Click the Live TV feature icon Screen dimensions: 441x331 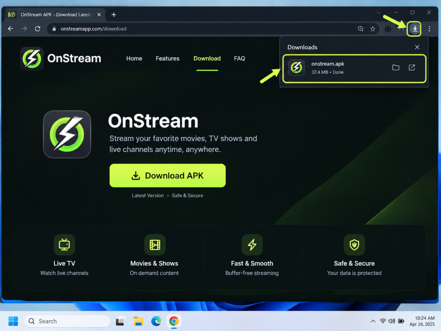pyautogui.click(x=65, y=245)
